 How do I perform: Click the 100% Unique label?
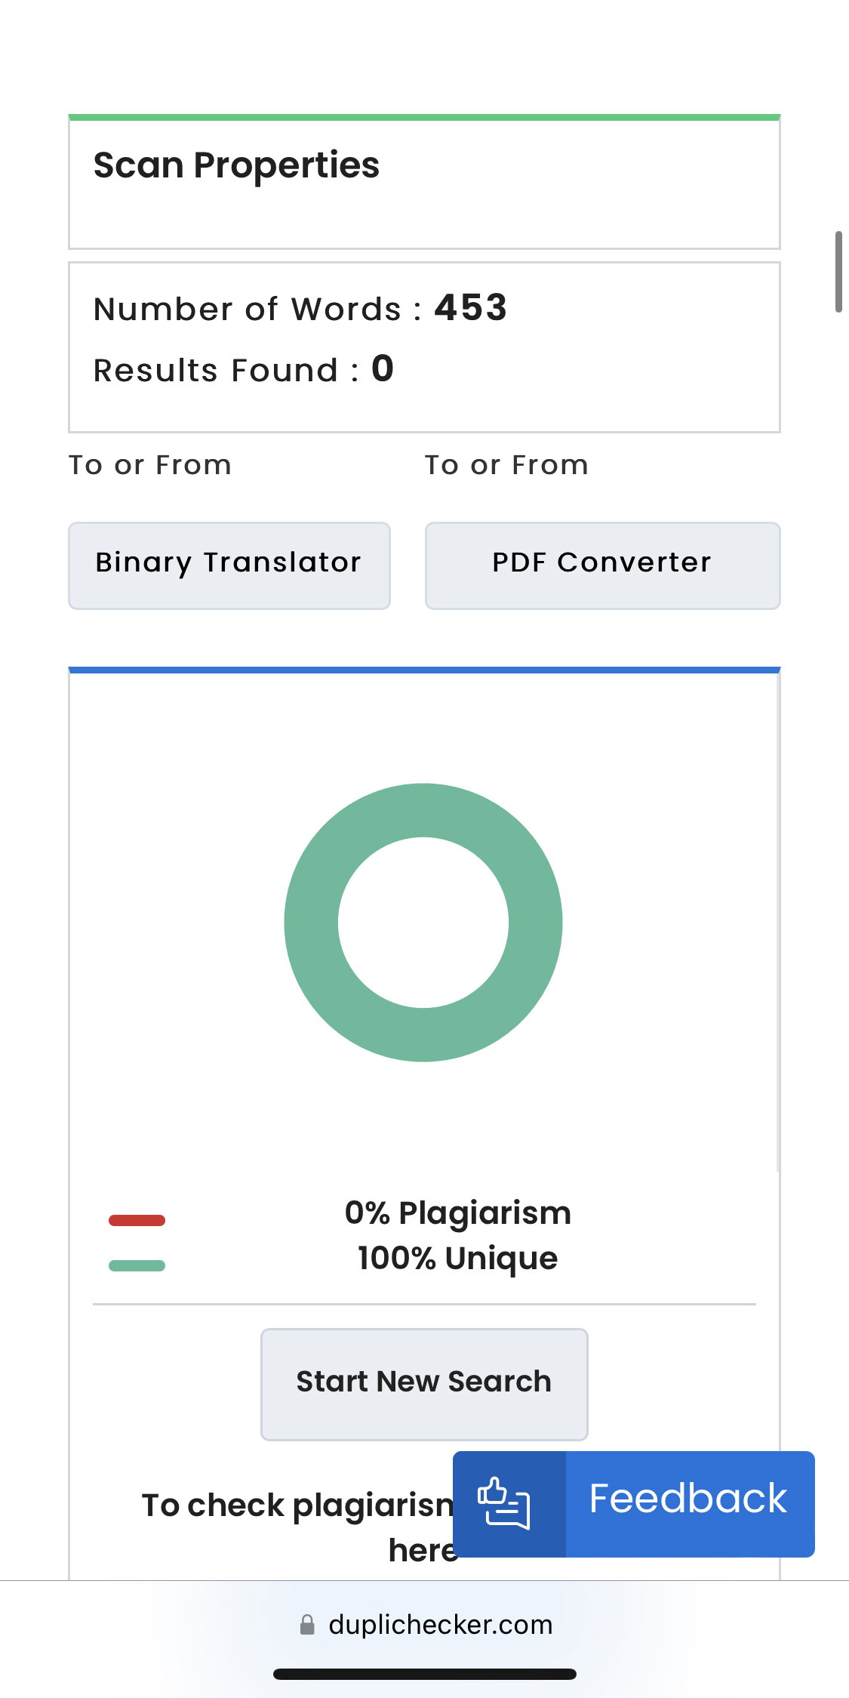click(458, 1259)
